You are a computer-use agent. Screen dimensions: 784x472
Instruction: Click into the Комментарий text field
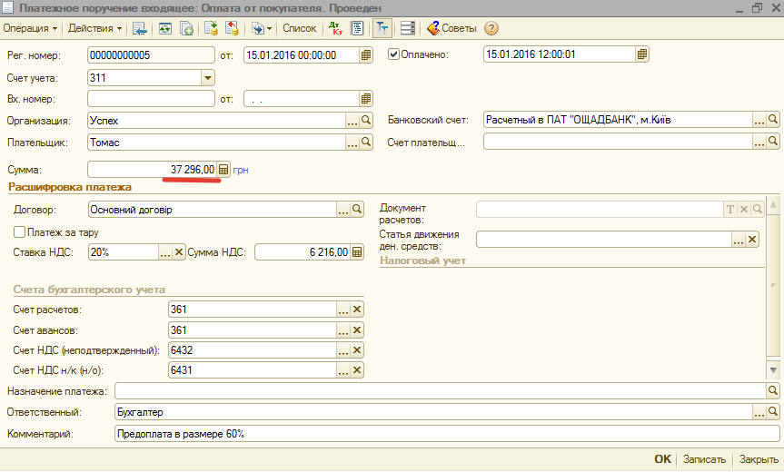tap(445, 434)
